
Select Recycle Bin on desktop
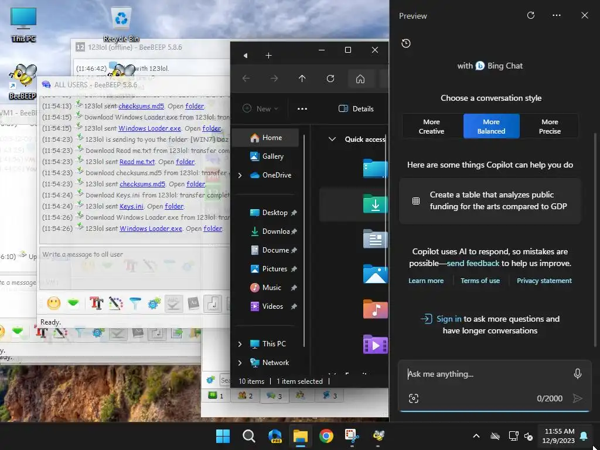pyautogui.click(x=121, y=25)
